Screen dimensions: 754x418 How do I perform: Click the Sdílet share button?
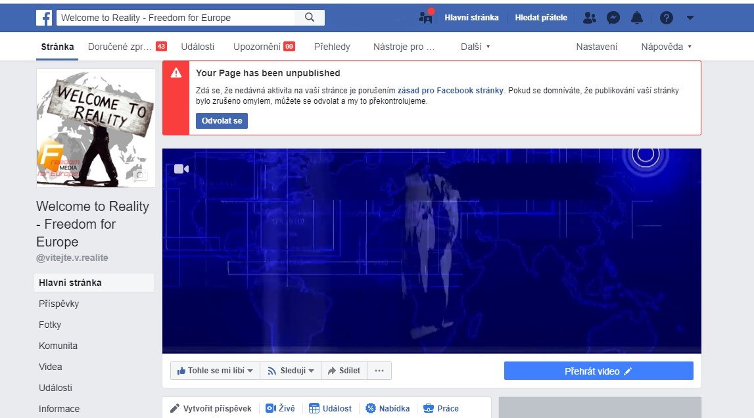(344, 371)
